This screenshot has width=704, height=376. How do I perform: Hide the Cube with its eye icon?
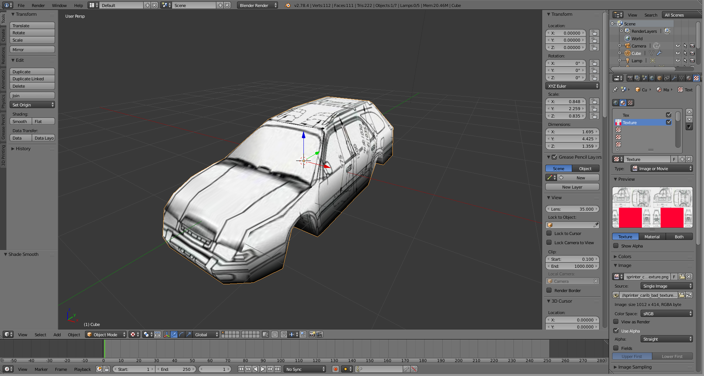coord(678,53)
